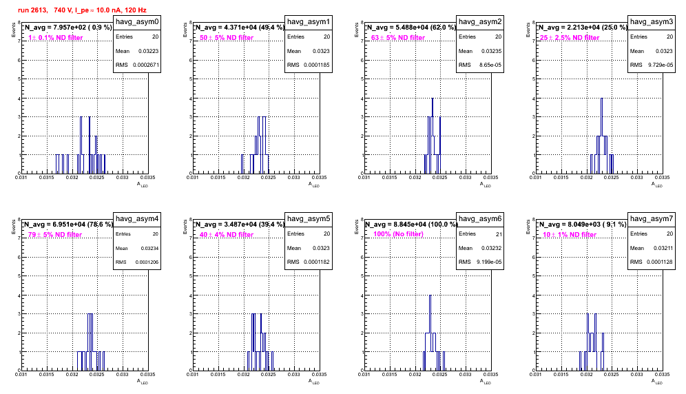
Task: Click the N_avg = 8.049e+03 label
Action: click(x=583, y=224)
